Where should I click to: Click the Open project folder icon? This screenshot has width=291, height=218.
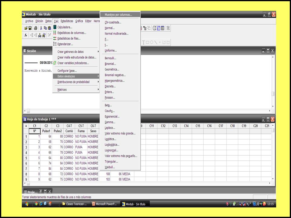(x=26, y=28)
